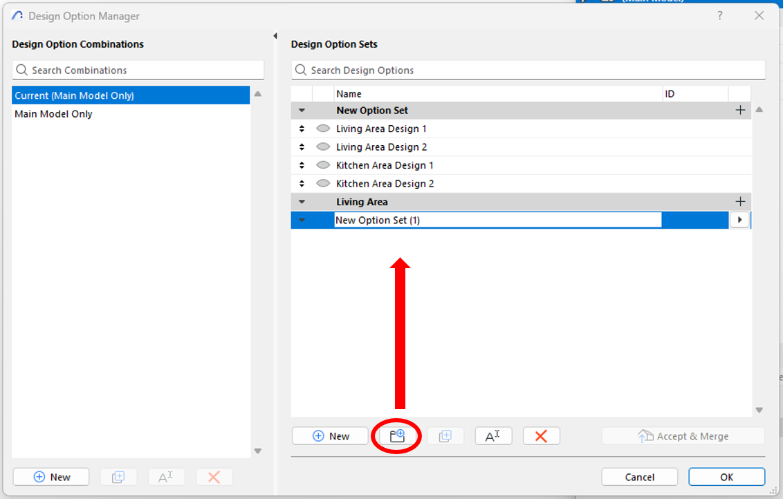This screenshot has width=783, height=499.
Task: Collapse the Living Area group
Action: coord(302,202)
